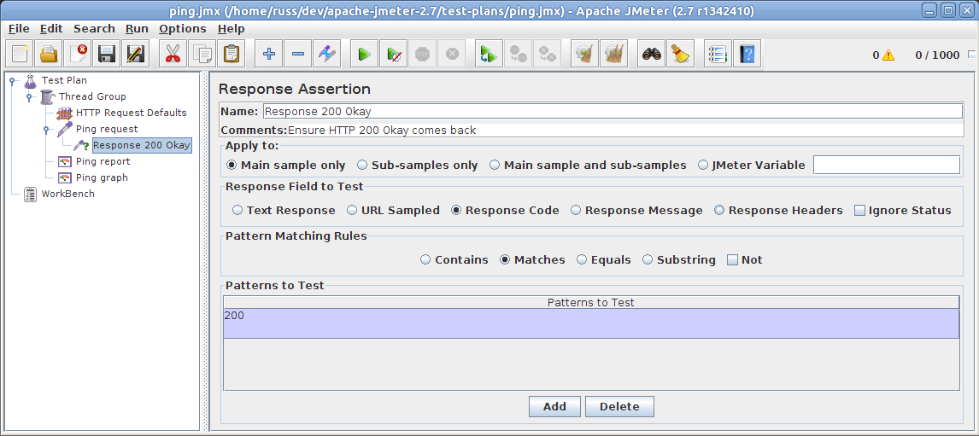Click the yellow warning triangle error counter
The width and height of the screenshot is (979, 436).
(888, 55)
